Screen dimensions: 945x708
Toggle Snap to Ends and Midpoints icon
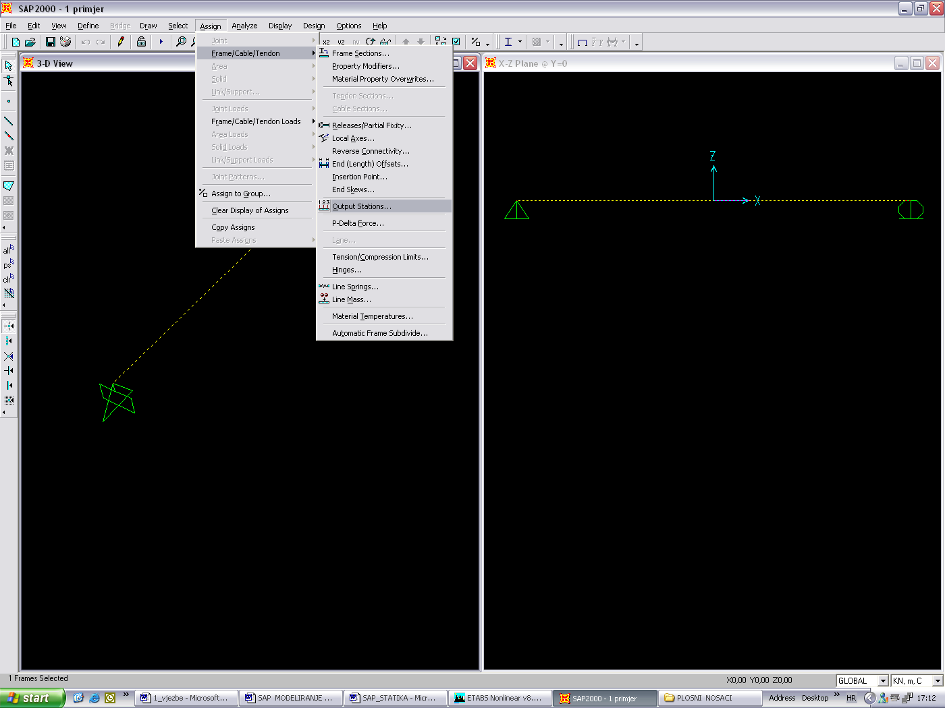click(9, 341)
